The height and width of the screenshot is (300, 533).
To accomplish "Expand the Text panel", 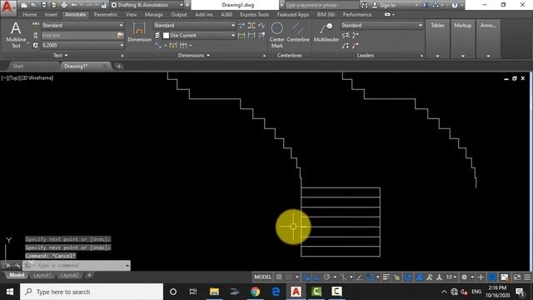I will click(x=61, y=56).
